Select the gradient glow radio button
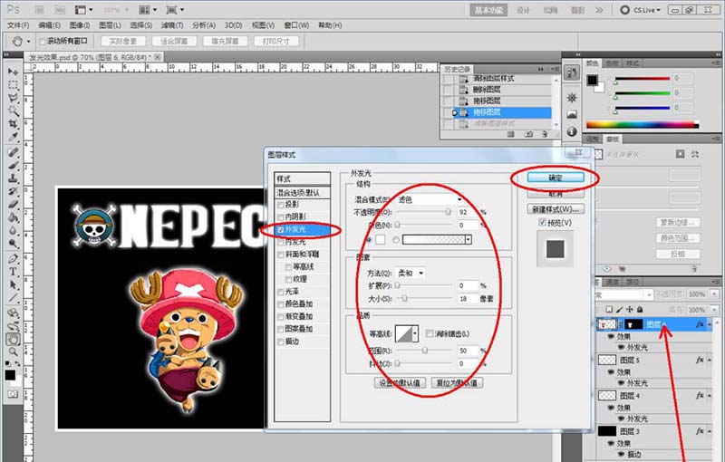This screenshot has width=725, height=462. point(395,240)
